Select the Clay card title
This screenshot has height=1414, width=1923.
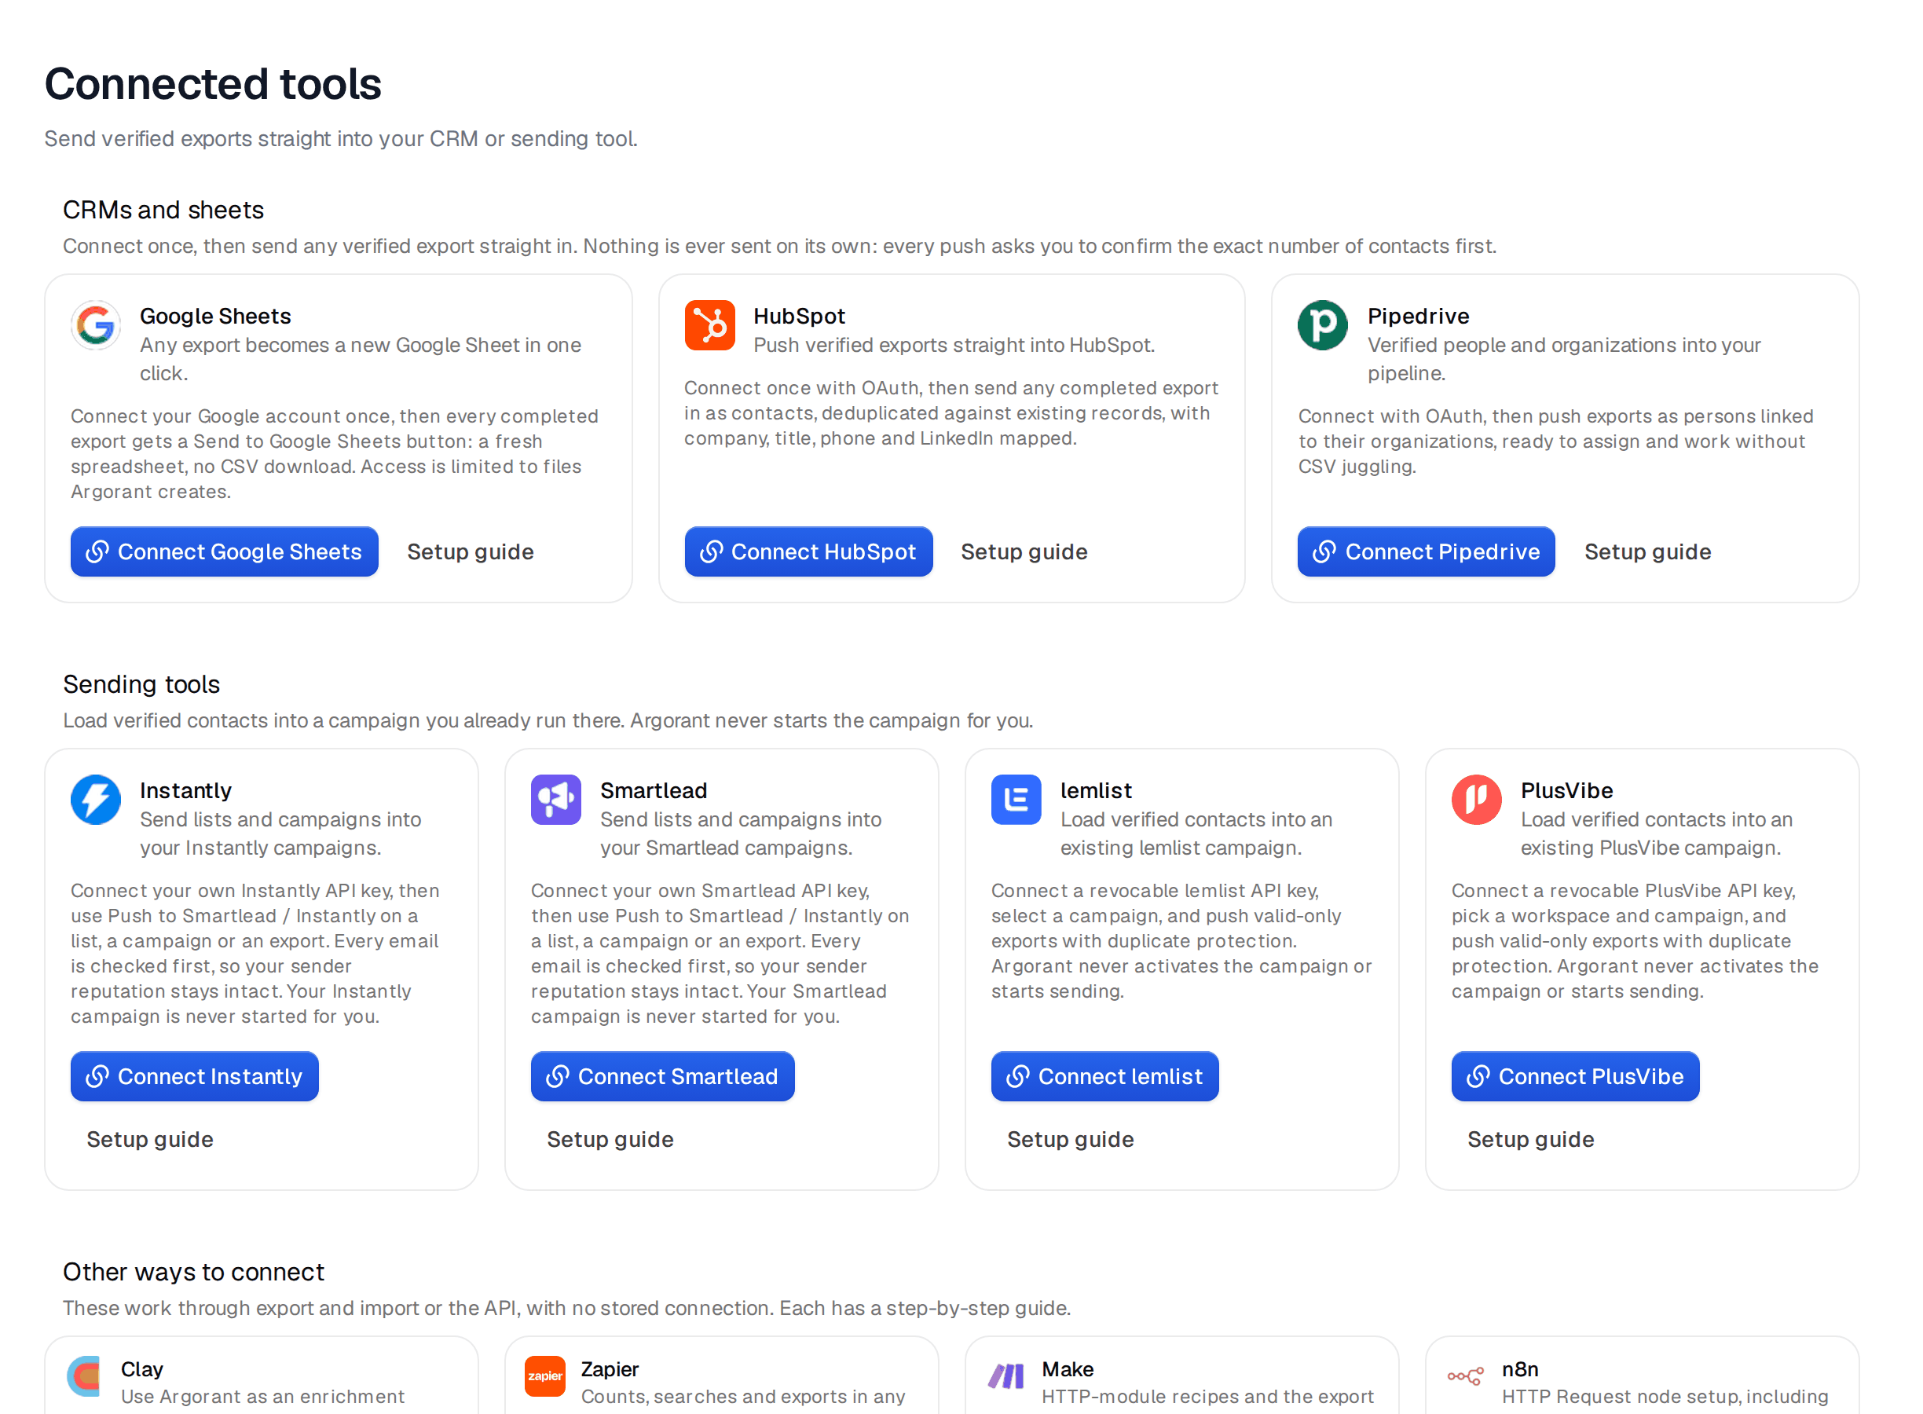142,1369
